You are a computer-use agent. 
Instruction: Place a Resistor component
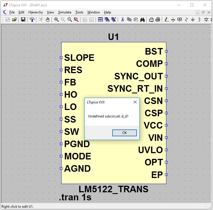pyautogui.click(x=186, y=20)
